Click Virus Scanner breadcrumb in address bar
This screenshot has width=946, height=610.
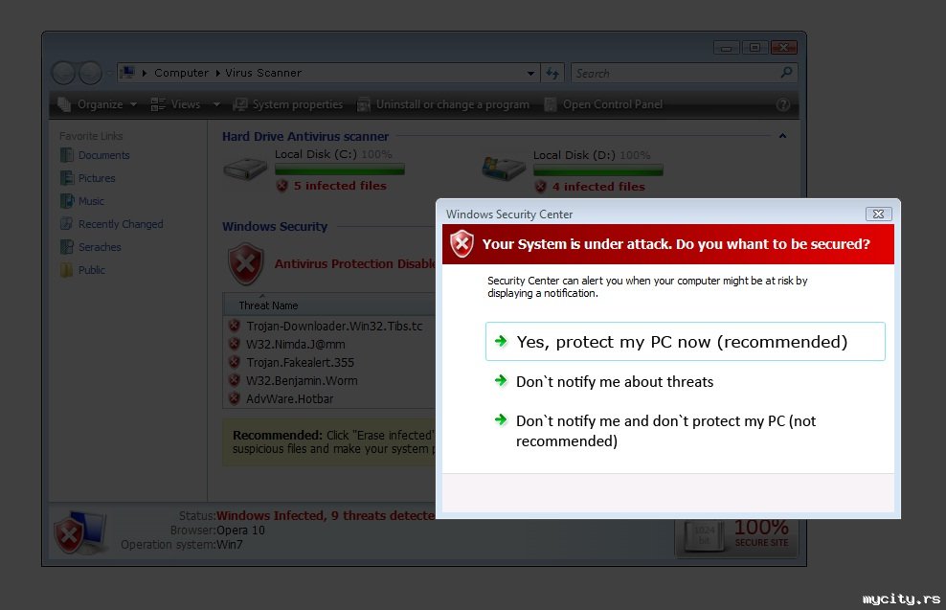(263, 73)
